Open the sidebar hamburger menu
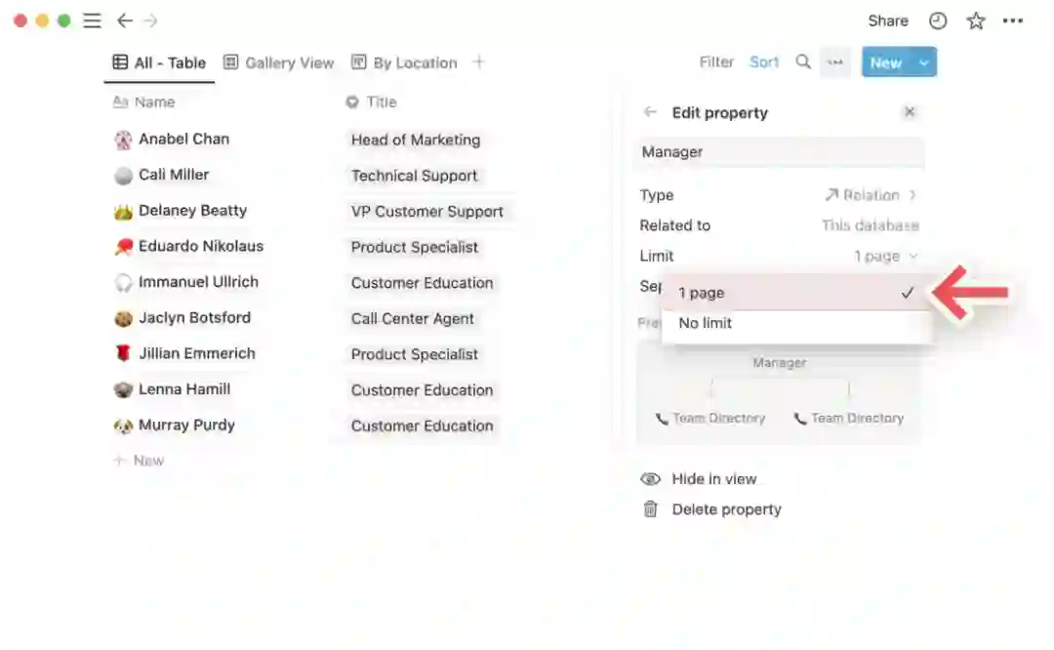 (x=92, y=20)
